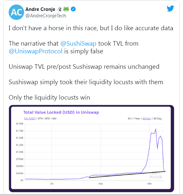Click the TVL peak in the chart
Viewport: 183px width, 195px height.
156,129
